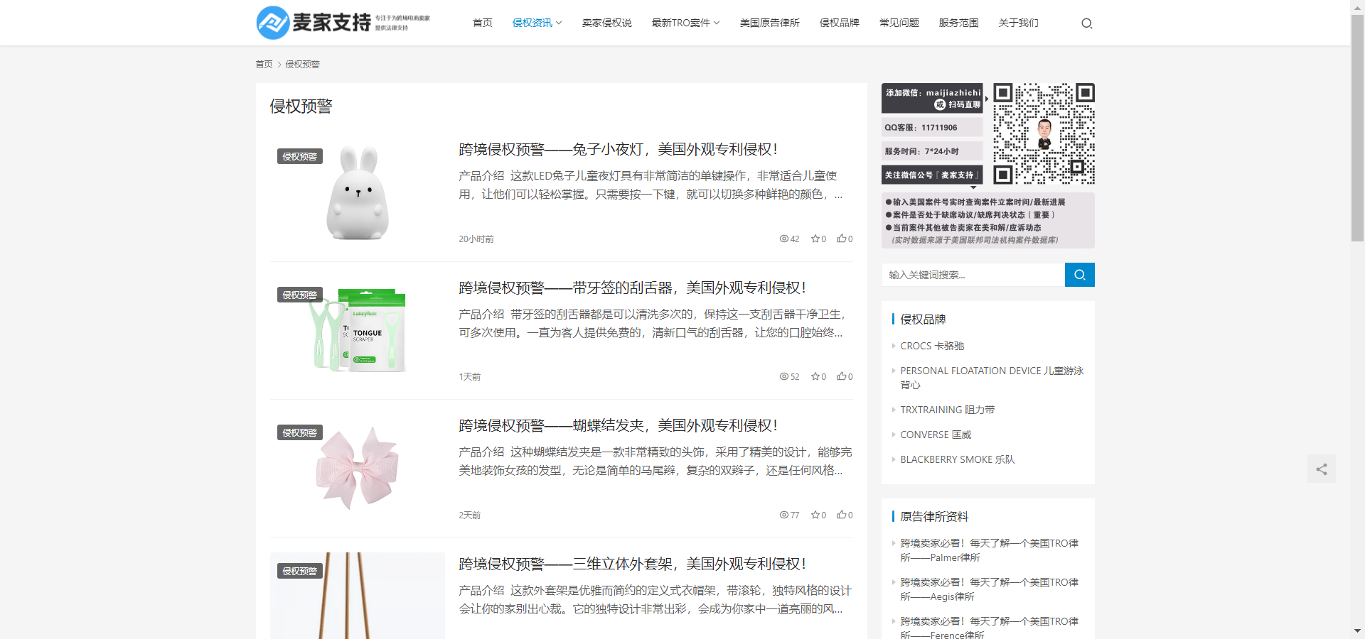Open the 美国原告律所 menu item
This screenshot has height=639, width=1365.
coord(769,23)
